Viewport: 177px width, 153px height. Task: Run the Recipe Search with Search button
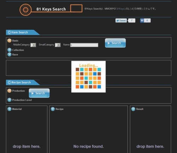pyautogui.click(x=39, y=93)
